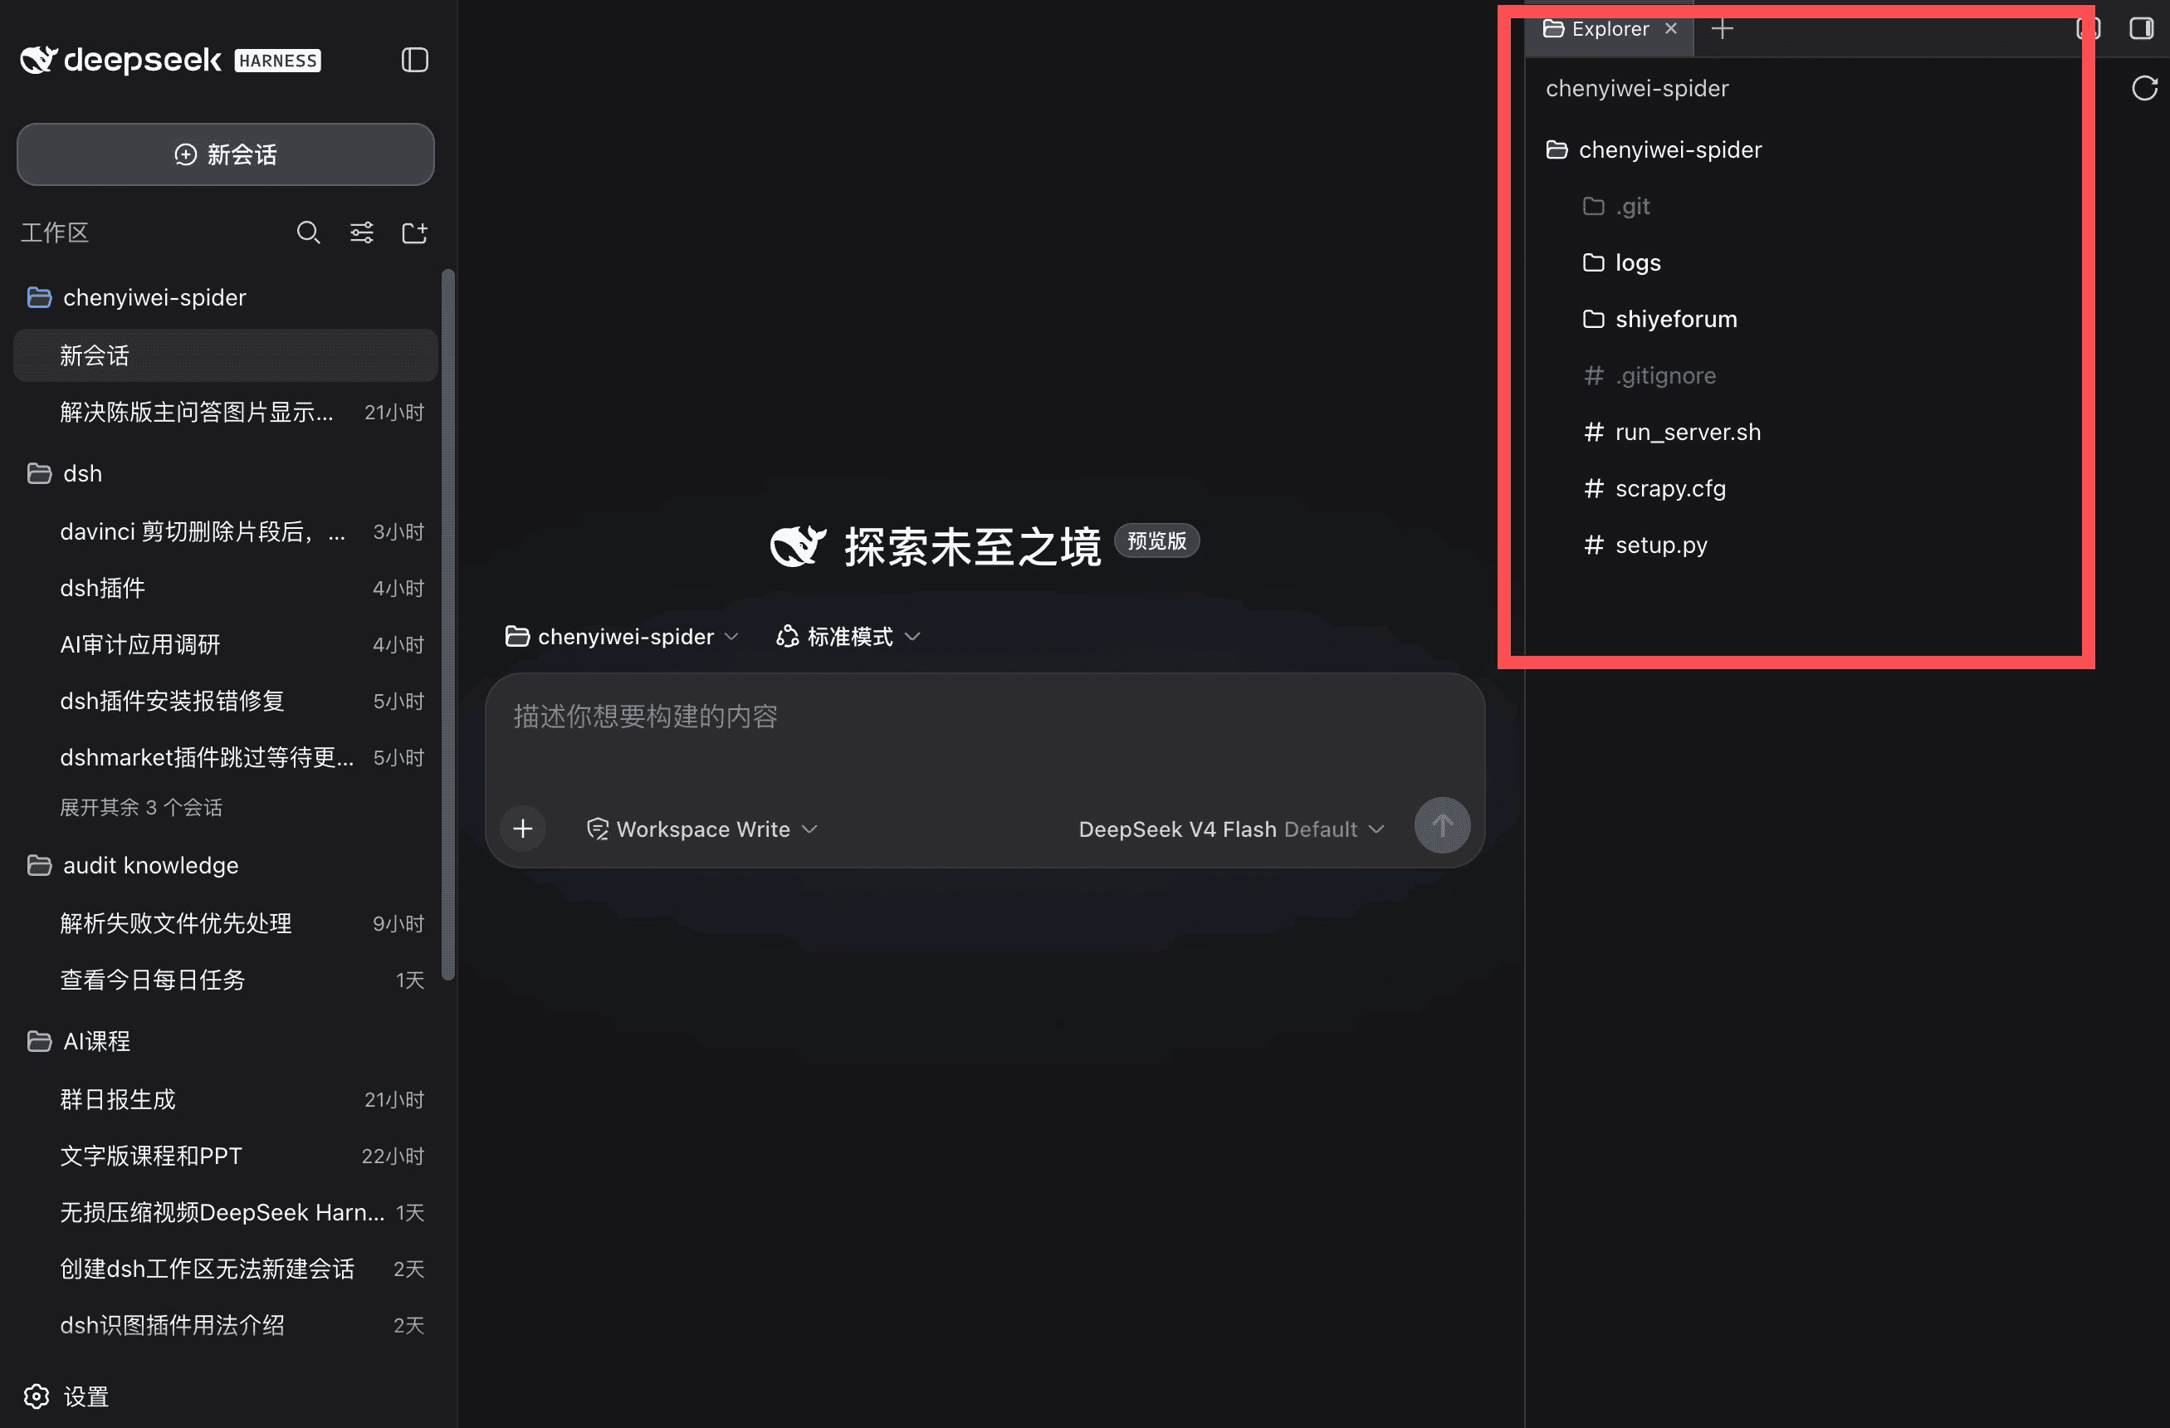Open 设置 settings with the gear icon
This screenshot has height=1428, width=2170.
tap(66, 1397)
